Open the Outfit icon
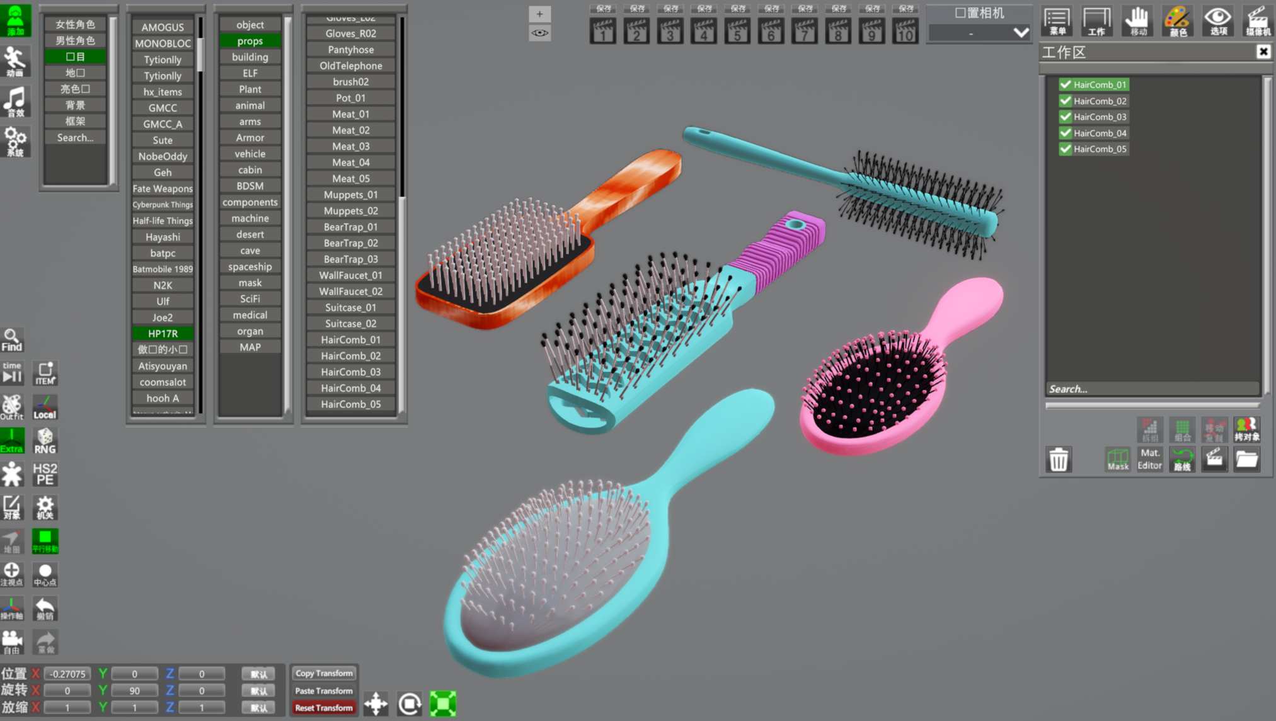The height and width of the screenshot is (721, 1276). pyautogui.click(x=12, y=407)
